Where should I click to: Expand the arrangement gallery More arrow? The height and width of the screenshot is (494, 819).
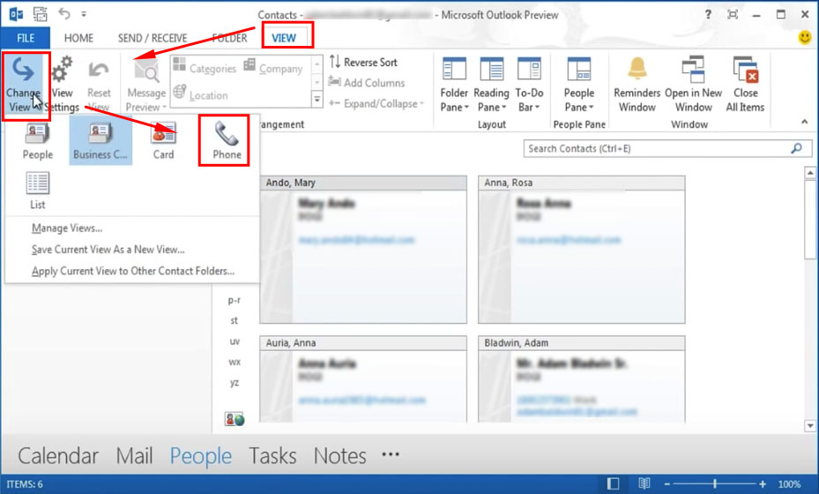click(317, 99)
